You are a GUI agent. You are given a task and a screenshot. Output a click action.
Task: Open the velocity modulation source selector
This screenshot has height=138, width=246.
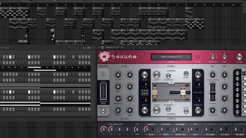(151, 124)
